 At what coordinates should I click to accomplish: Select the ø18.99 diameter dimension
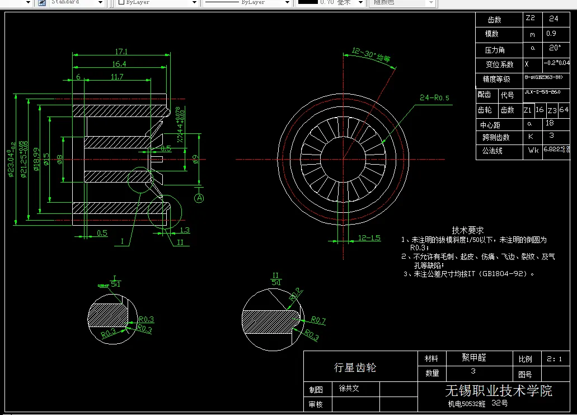click(36, 160)
